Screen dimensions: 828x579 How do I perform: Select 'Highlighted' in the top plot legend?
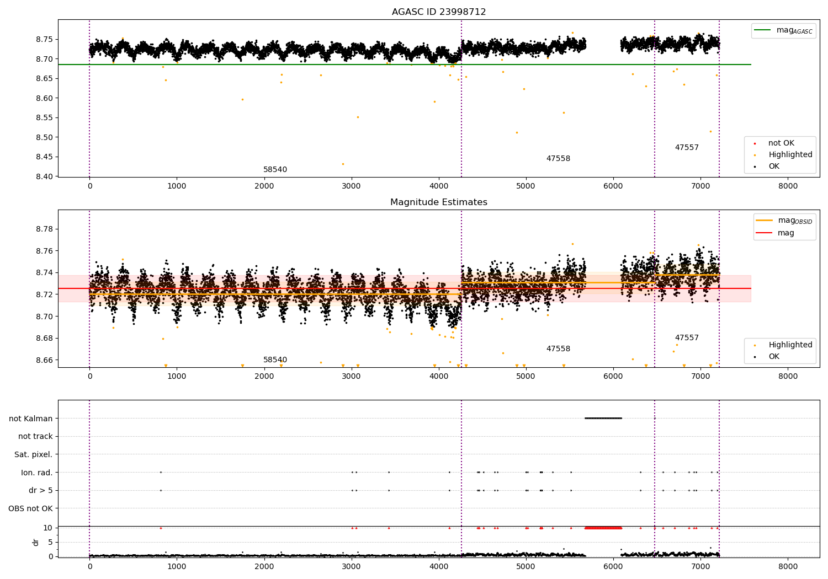coord(790,155)
